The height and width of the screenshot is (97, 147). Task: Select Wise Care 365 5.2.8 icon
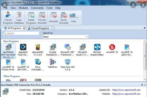pos(68,65)
